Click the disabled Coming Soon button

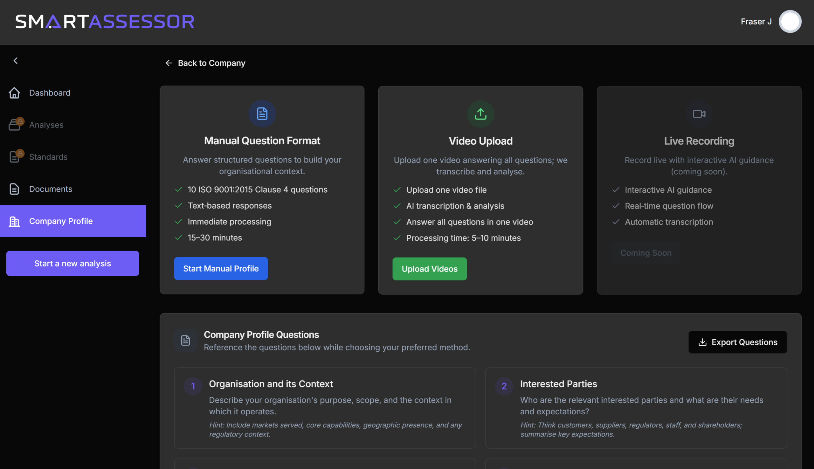pos(645,253)
